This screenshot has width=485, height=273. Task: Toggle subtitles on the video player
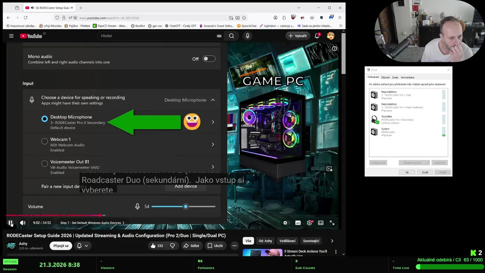pyautogui.click(x=298, y=223)
